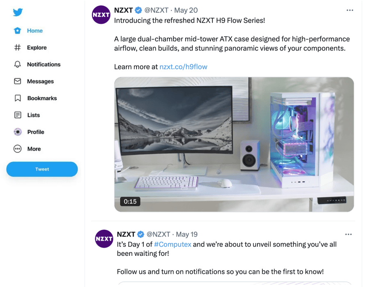The width and height of the screenshot is (369, 287).
Task: Play the H9 Flow desk setup video
Action: (234, 144)
